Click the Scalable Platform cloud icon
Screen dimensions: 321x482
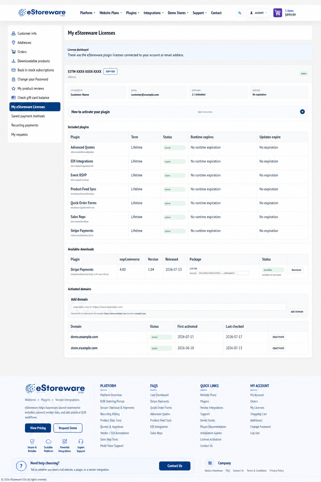coord(48,441)
